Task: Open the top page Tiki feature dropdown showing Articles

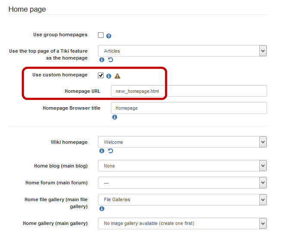Action: (x=182, y=51)
